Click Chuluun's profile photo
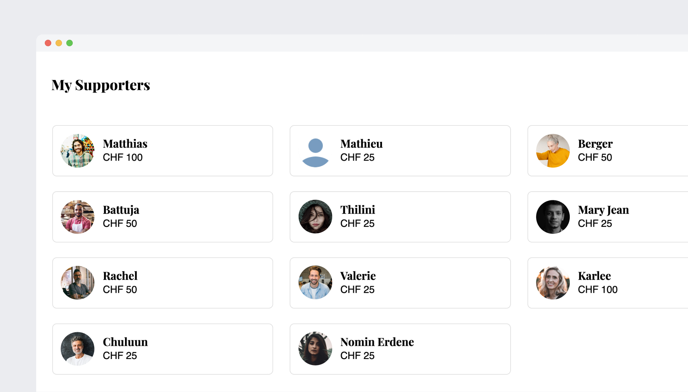The image size is (688, 392). pos(77,349)
